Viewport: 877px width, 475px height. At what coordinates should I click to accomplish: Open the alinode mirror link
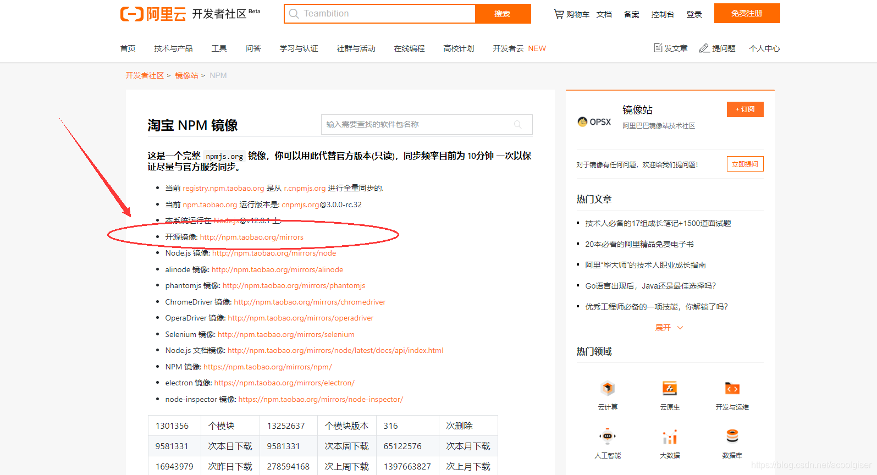[277, 269]
